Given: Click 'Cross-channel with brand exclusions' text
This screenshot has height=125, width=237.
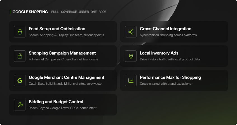Looking at the screenshot, I should coord(165,84).
